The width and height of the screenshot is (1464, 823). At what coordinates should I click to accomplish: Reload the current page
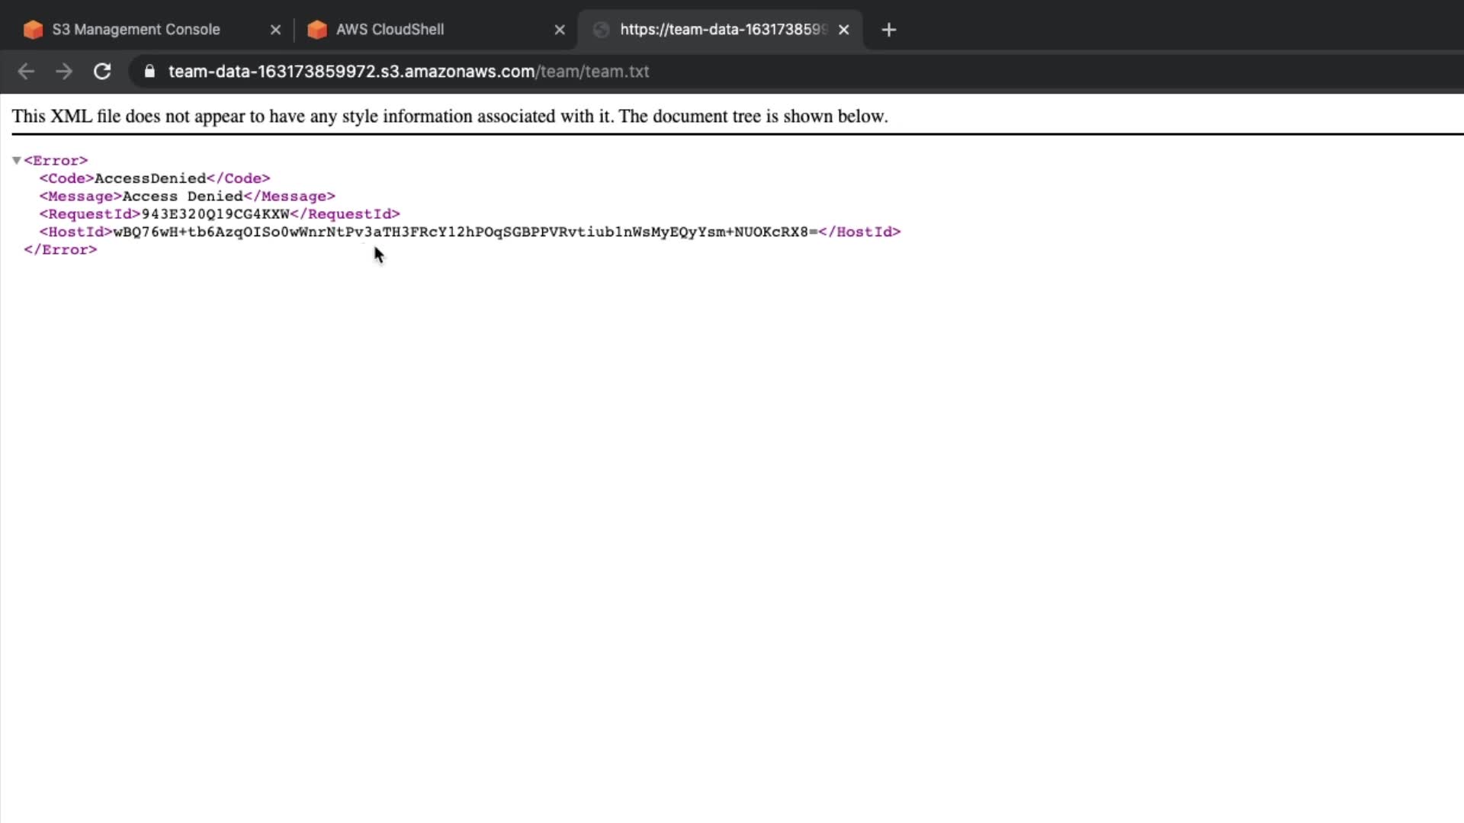point(102,72)
